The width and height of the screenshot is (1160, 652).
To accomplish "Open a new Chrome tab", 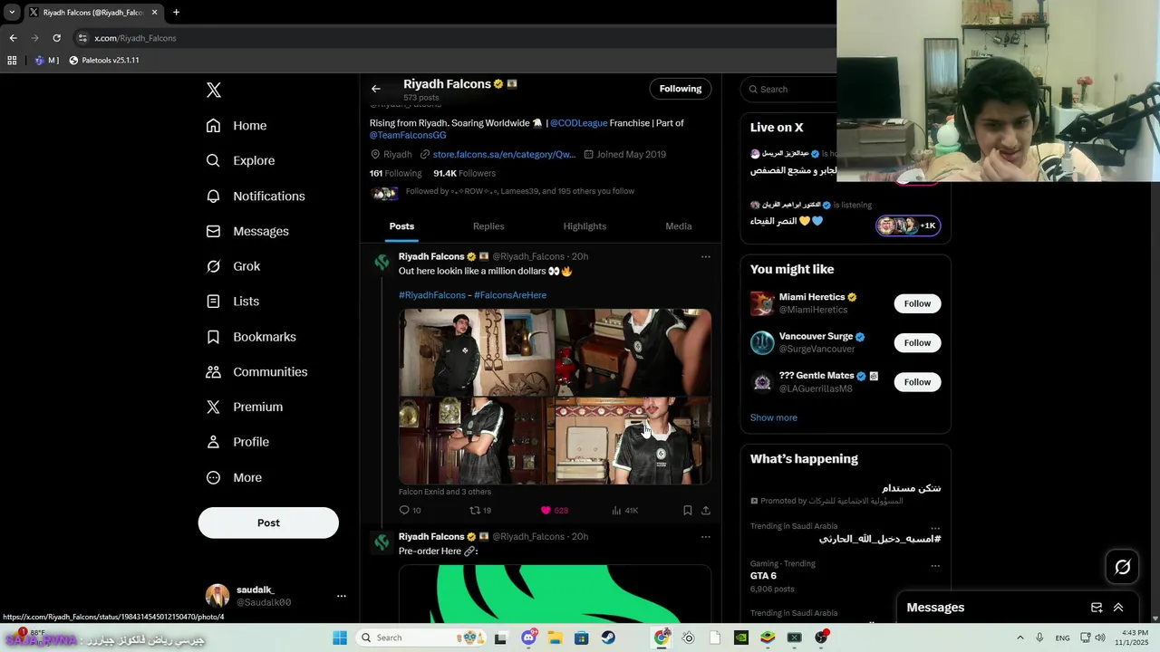I will (x=176, y=13).
